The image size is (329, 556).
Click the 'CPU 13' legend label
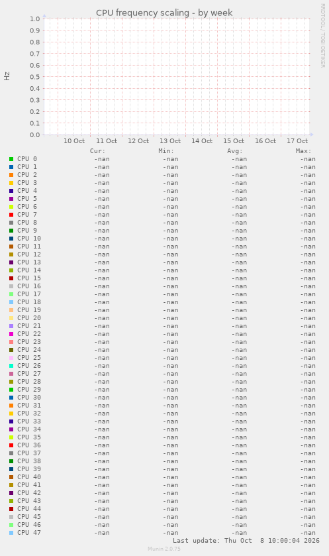click(29, 262)
